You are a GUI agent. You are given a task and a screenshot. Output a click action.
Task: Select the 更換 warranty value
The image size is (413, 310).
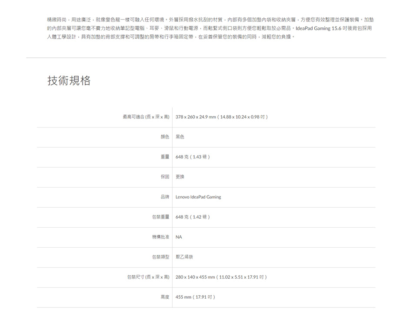click(x=180, y=177)
